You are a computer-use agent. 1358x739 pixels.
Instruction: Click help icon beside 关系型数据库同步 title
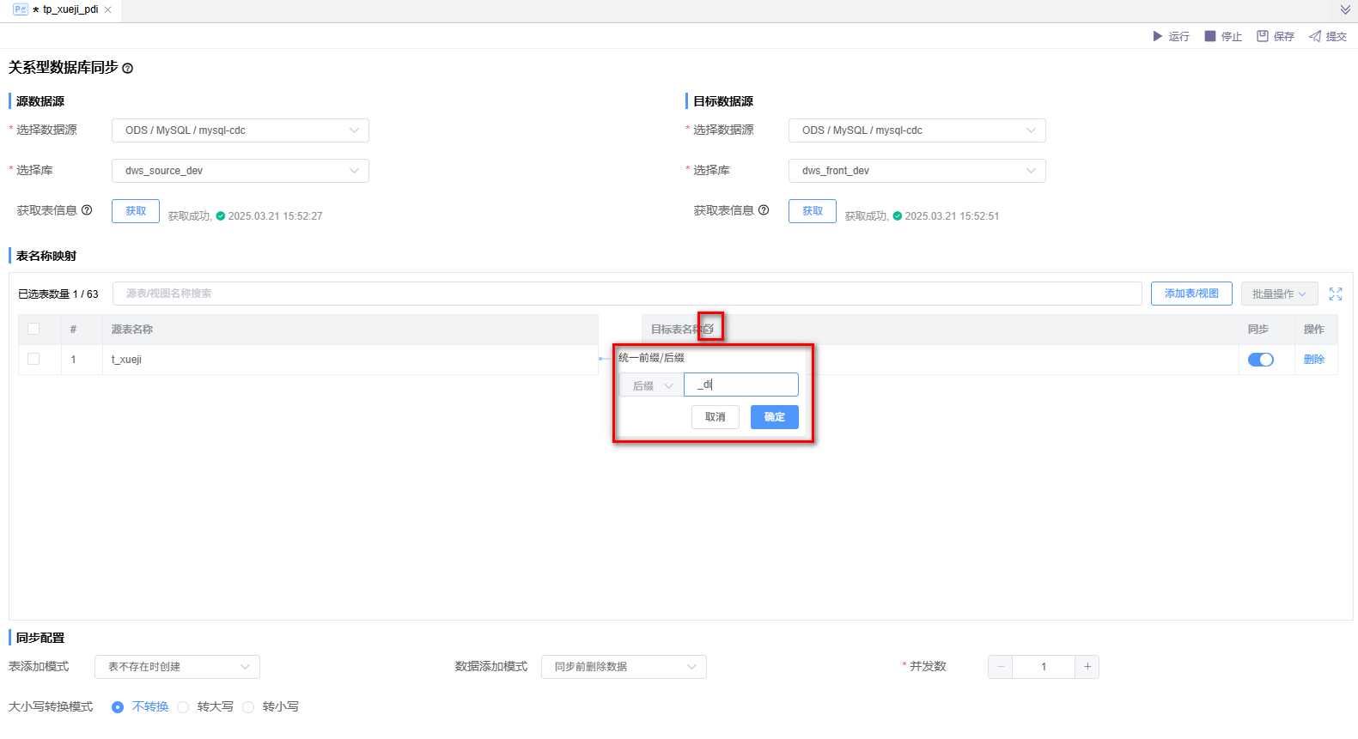128,69
